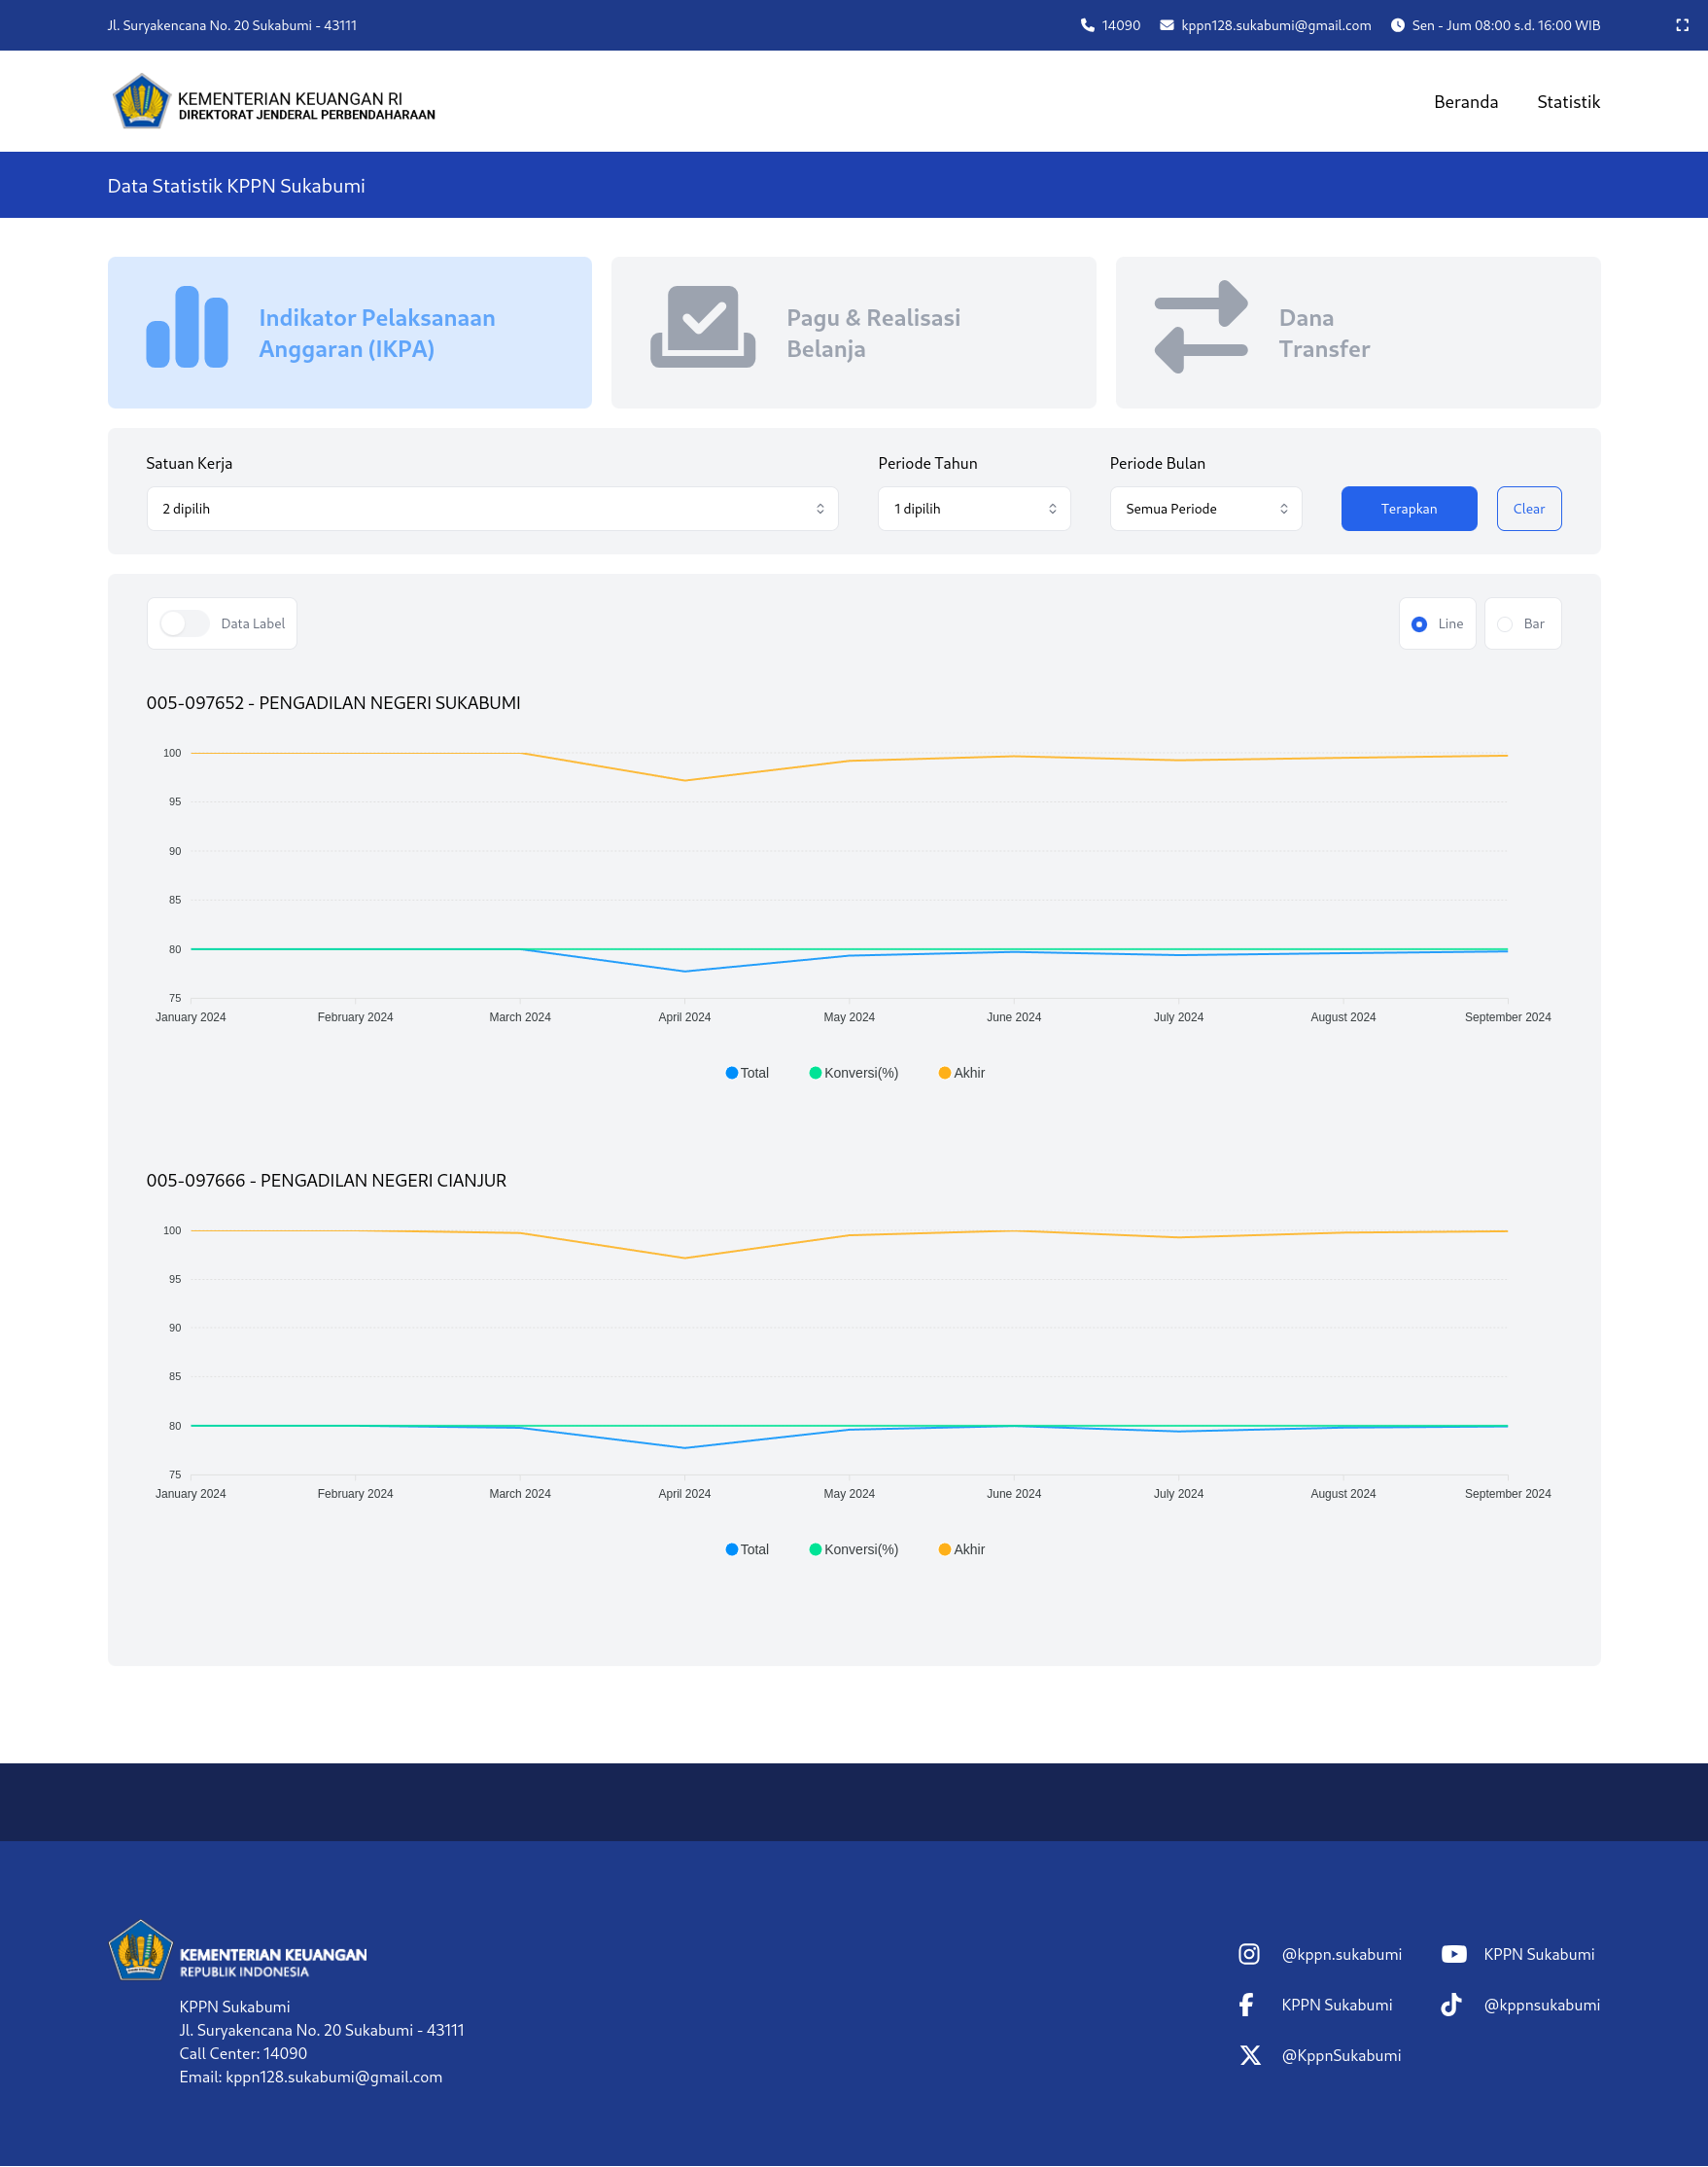Click the fullscreen icon in top bar
Viewport: 1708px width, 2167px height.
pos(1681,25)
